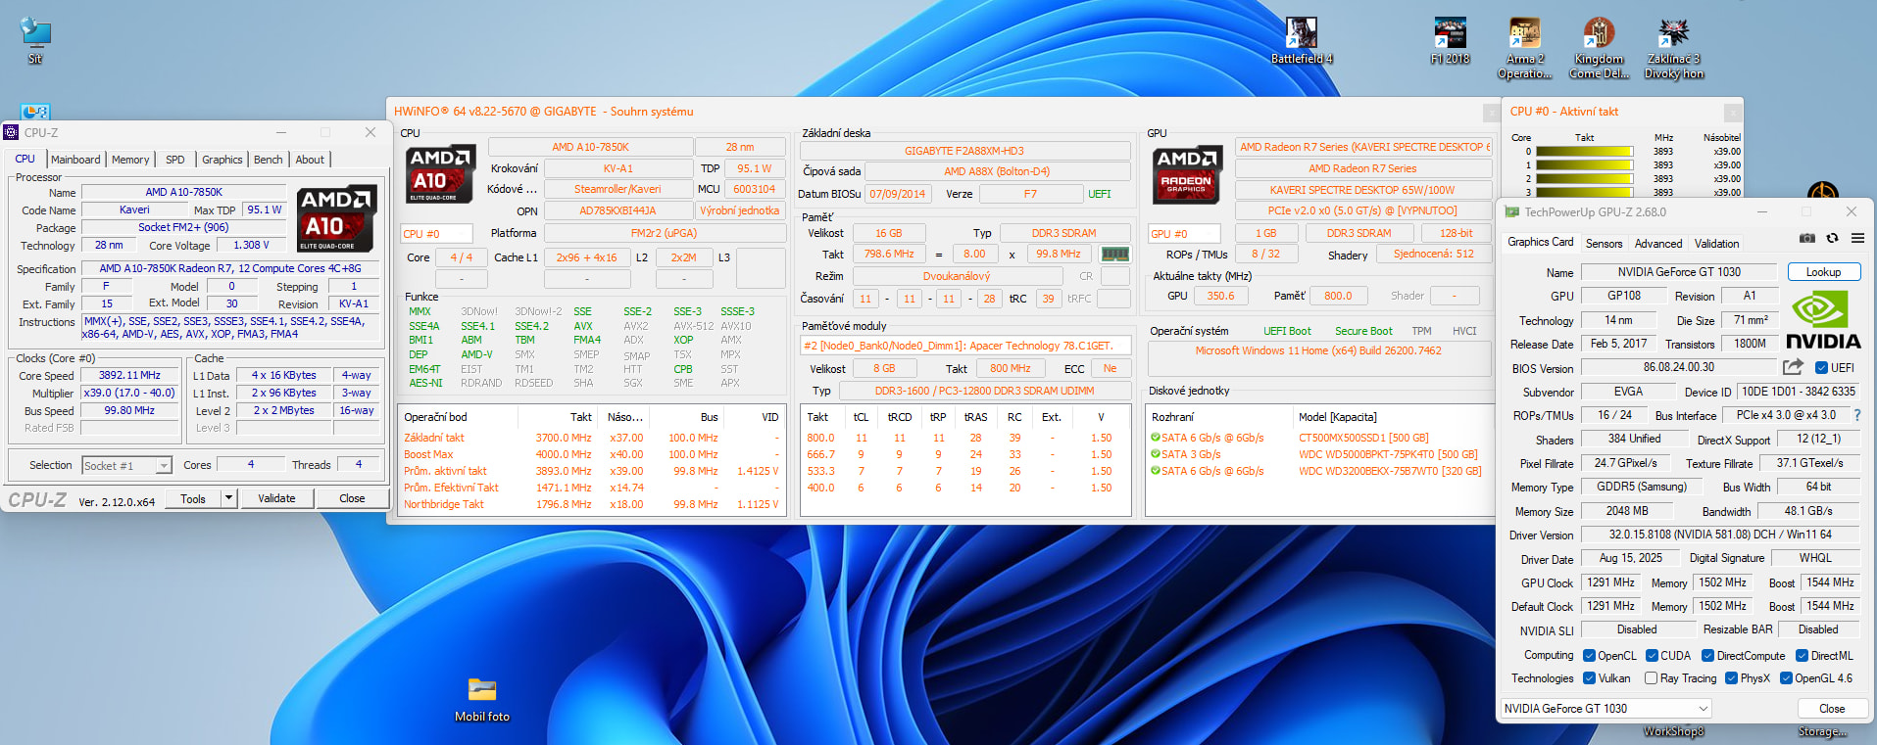Switch to the Sensors tab in GPU-Z
Image resolution: width=1877 pixels, height=745 pixels.
pos(1604,244)
